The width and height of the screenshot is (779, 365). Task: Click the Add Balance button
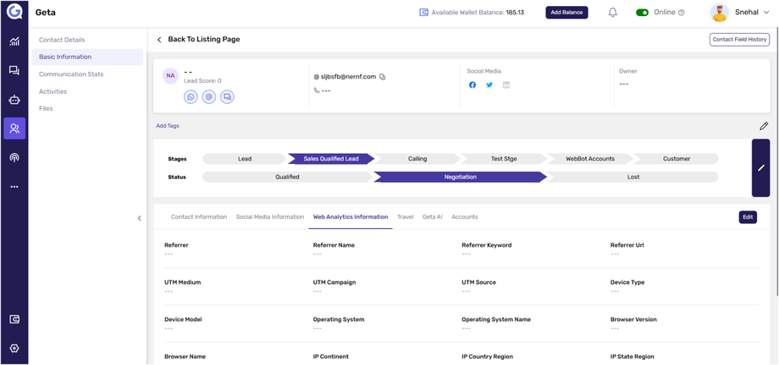(x=566, y=13)
